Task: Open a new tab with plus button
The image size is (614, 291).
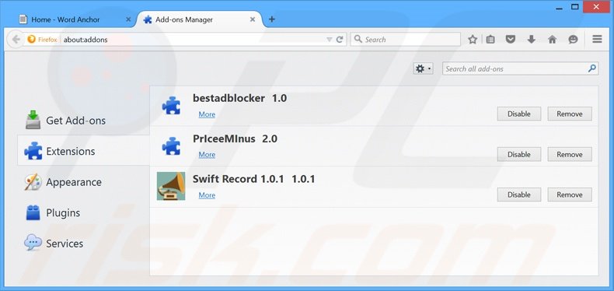Action: tap(272, 19)
